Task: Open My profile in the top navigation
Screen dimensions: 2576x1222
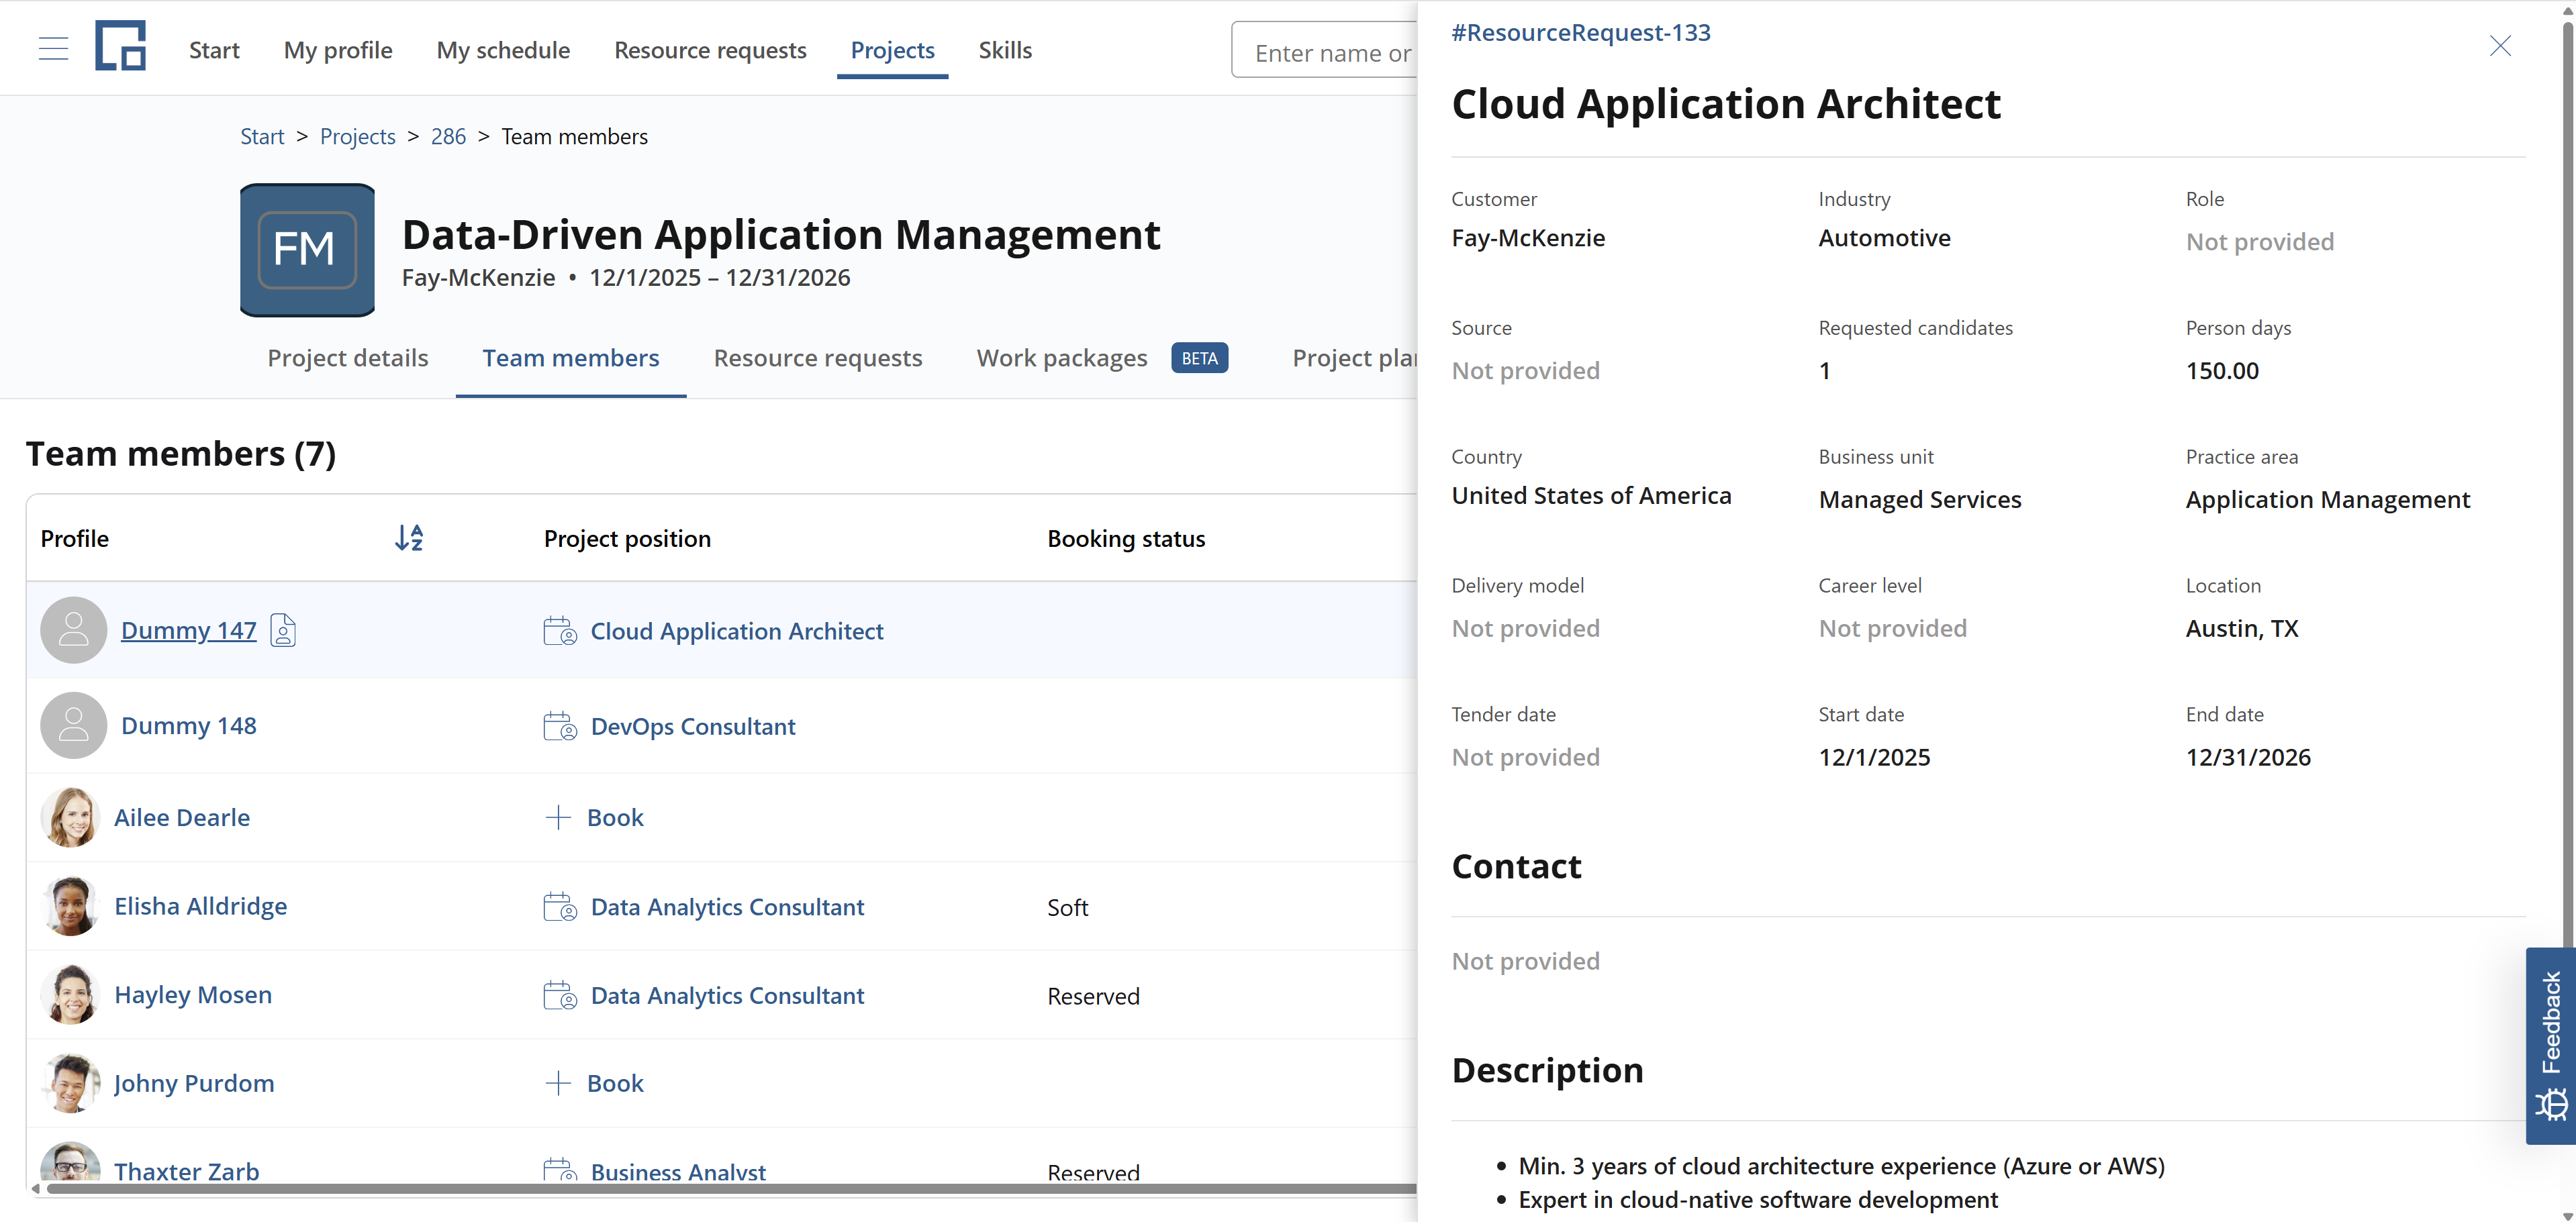Action: tap(338, 50)
